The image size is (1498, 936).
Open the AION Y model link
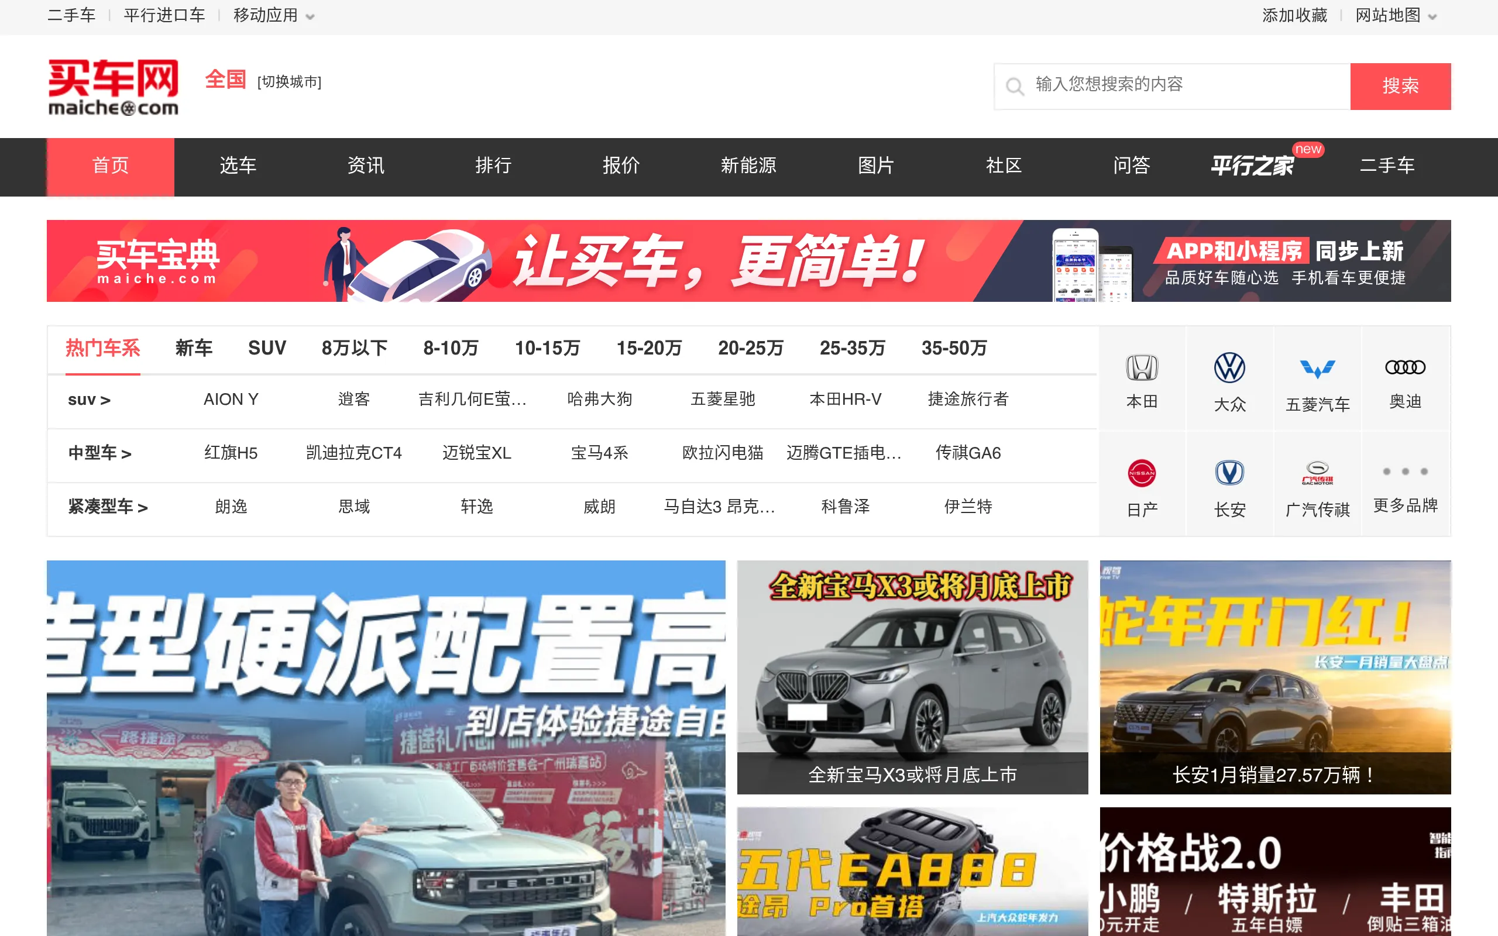click(x=231, y=400)
